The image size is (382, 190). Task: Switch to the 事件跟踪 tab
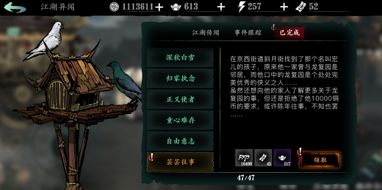pos(248,33)
